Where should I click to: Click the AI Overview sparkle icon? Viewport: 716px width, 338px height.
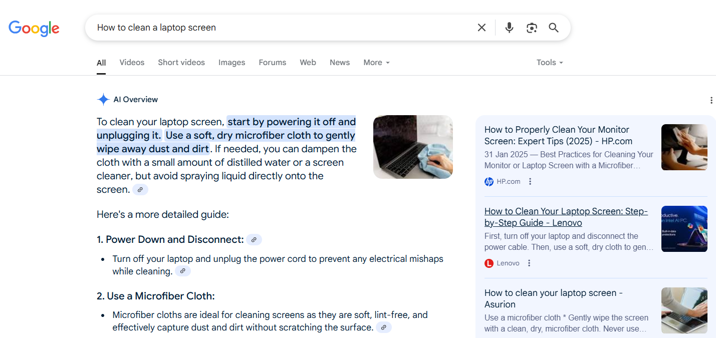pos(103,99)
